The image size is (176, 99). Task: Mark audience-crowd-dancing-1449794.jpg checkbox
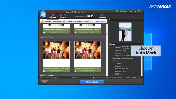75,71
